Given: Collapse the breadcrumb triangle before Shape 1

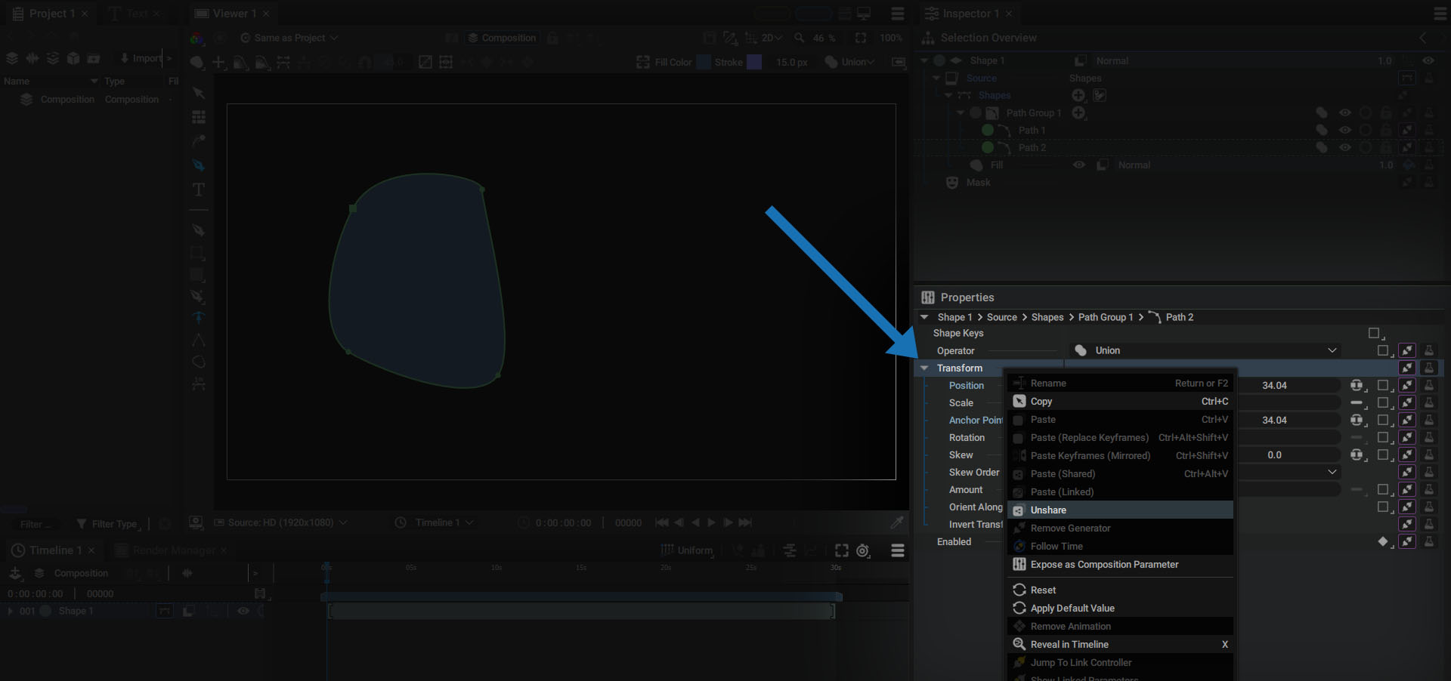Looking at the screenshot, I should pos(924,317).
